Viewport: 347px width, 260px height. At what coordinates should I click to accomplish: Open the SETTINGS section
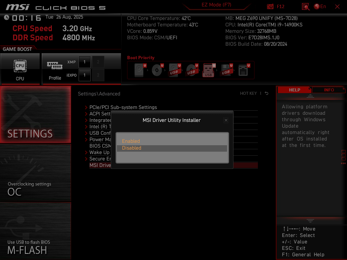(35, 114)
